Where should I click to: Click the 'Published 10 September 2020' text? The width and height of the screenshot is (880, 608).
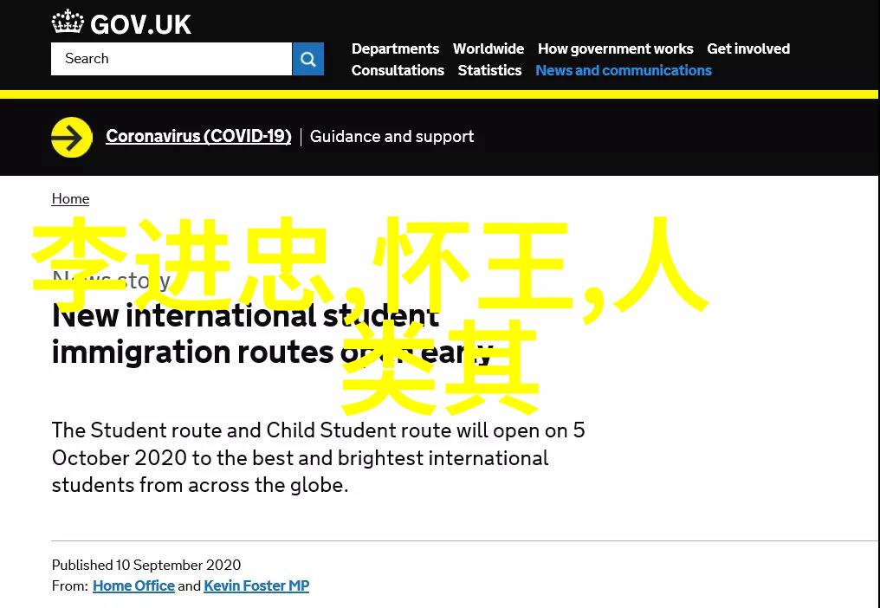pyautogui.click(x=146, y=565)
